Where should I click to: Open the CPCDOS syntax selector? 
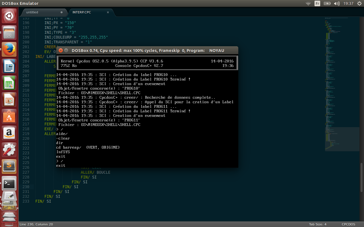coord(348,224)
